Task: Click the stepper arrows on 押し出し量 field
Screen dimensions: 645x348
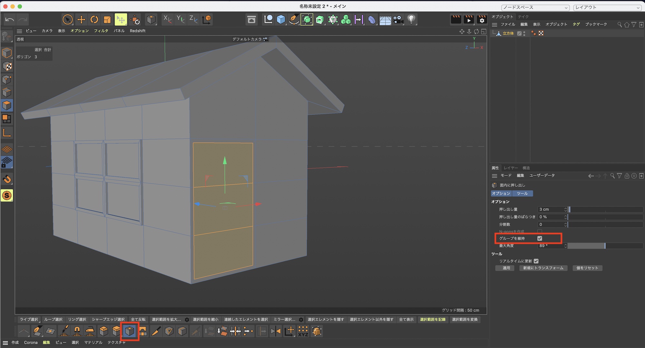Action: pos(565,209)
